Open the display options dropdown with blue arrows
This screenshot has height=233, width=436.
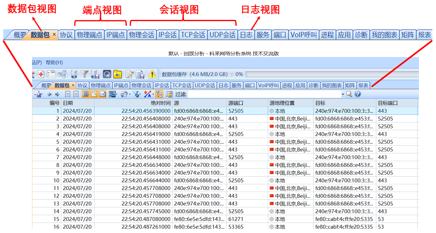[124, 94]
